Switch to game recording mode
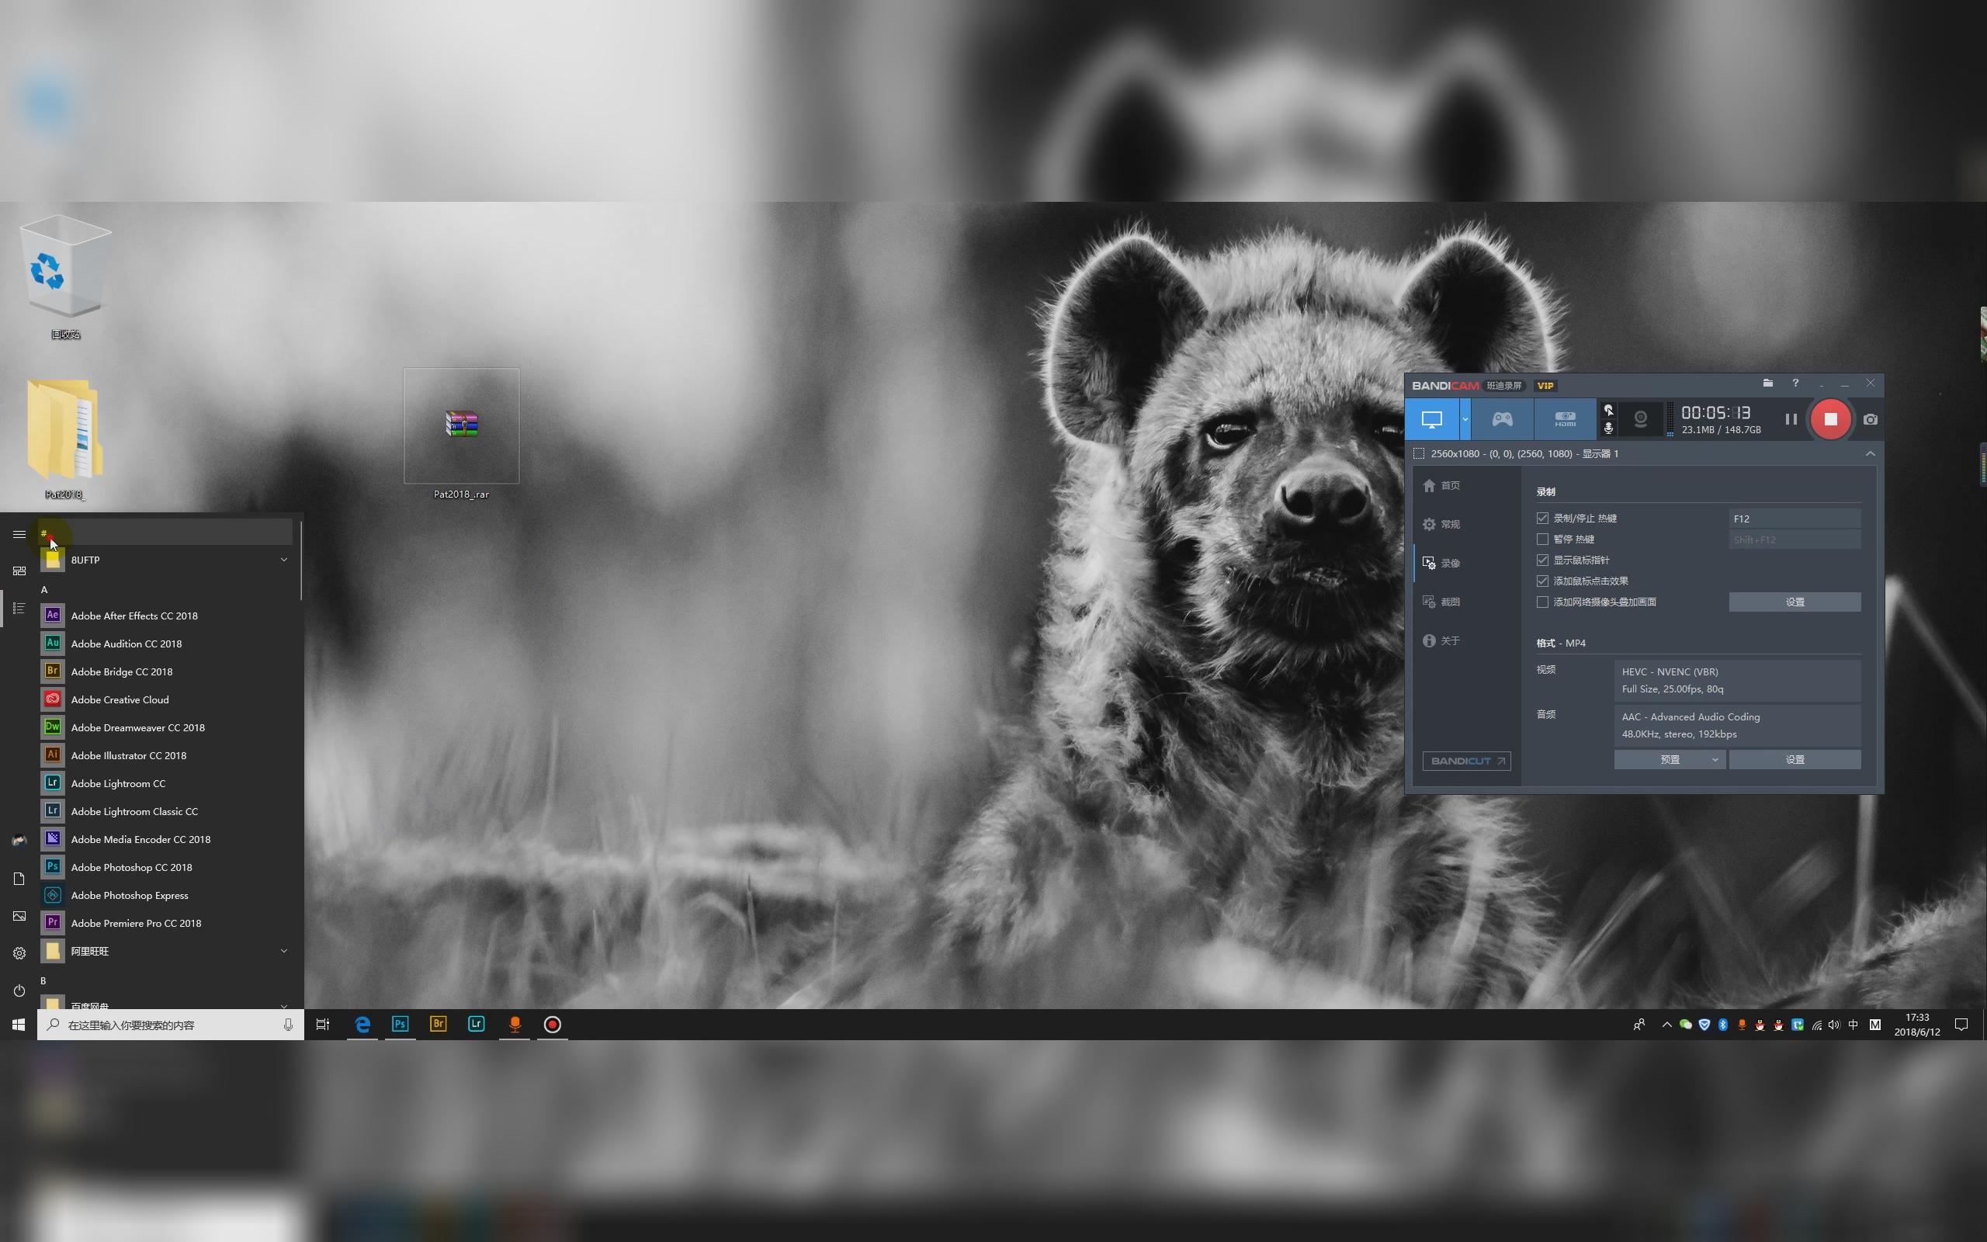The height and width of the screenshot is (1242, 1987). pyautogui.click(x=1503, y=419)
